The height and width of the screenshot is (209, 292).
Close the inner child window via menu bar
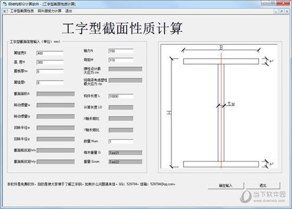[x=287, y=11]
